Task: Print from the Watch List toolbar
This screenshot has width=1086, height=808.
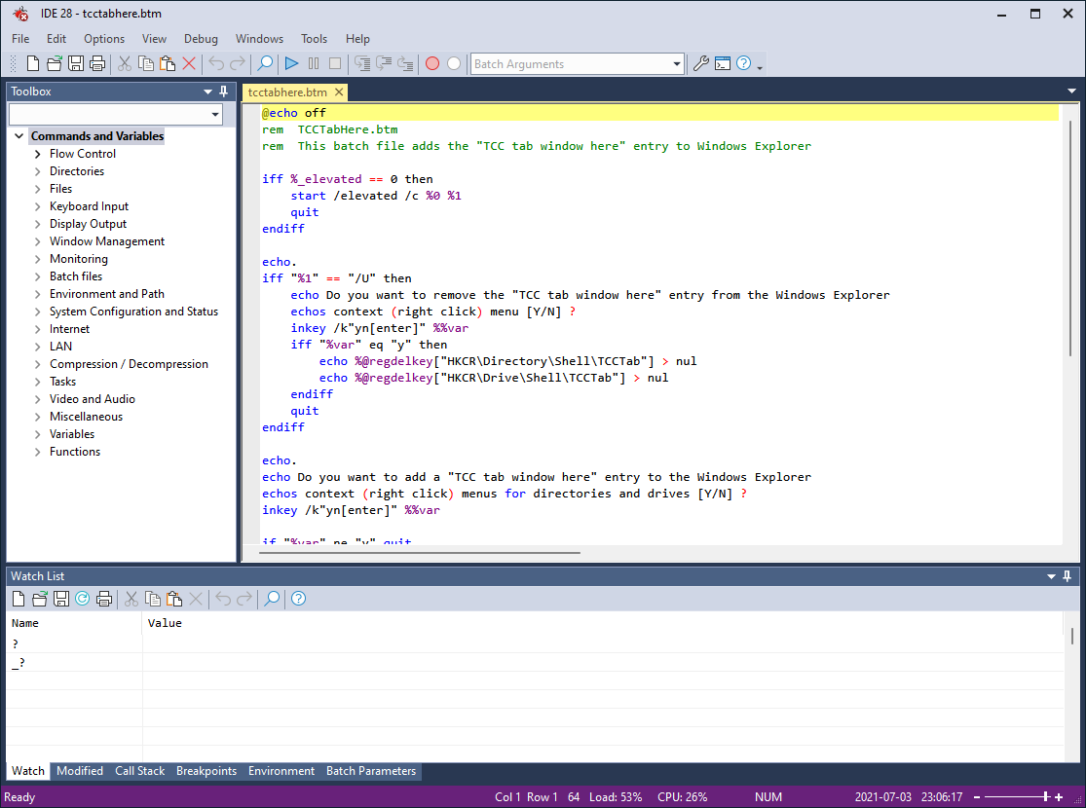Action: (x=104, y=599)
